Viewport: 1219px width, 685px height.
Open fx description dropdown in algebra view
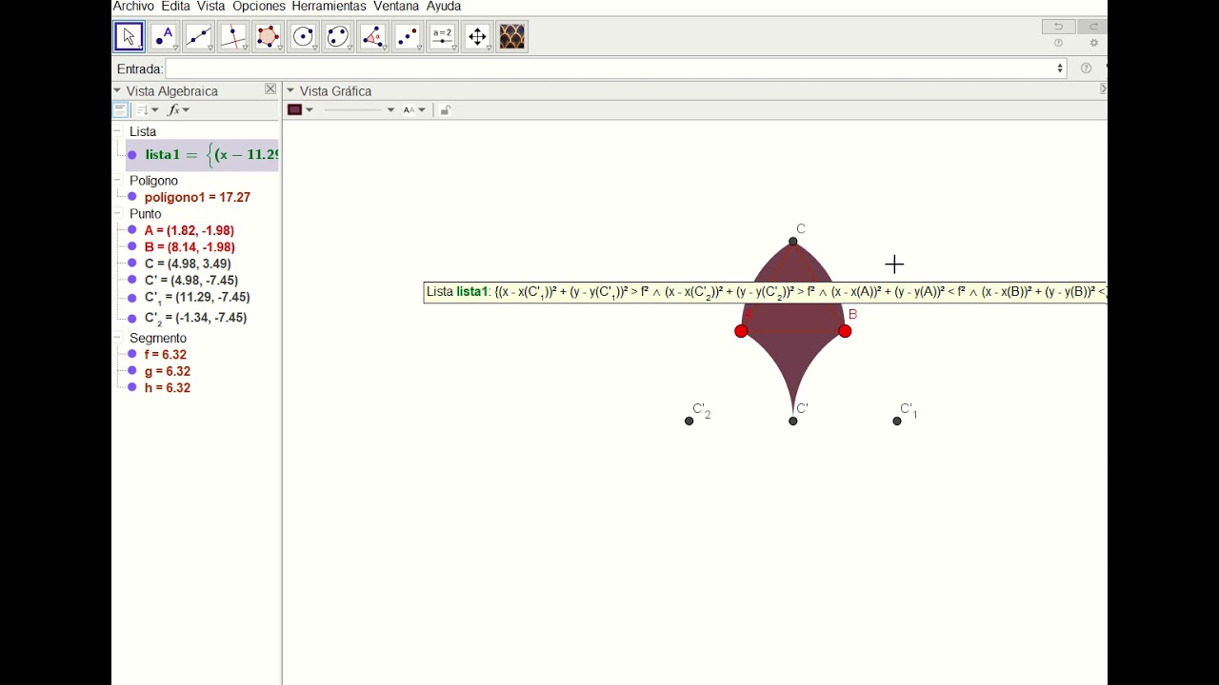[x=179, y=110]
